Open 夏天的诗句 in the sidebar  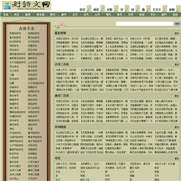pos(34,38)
